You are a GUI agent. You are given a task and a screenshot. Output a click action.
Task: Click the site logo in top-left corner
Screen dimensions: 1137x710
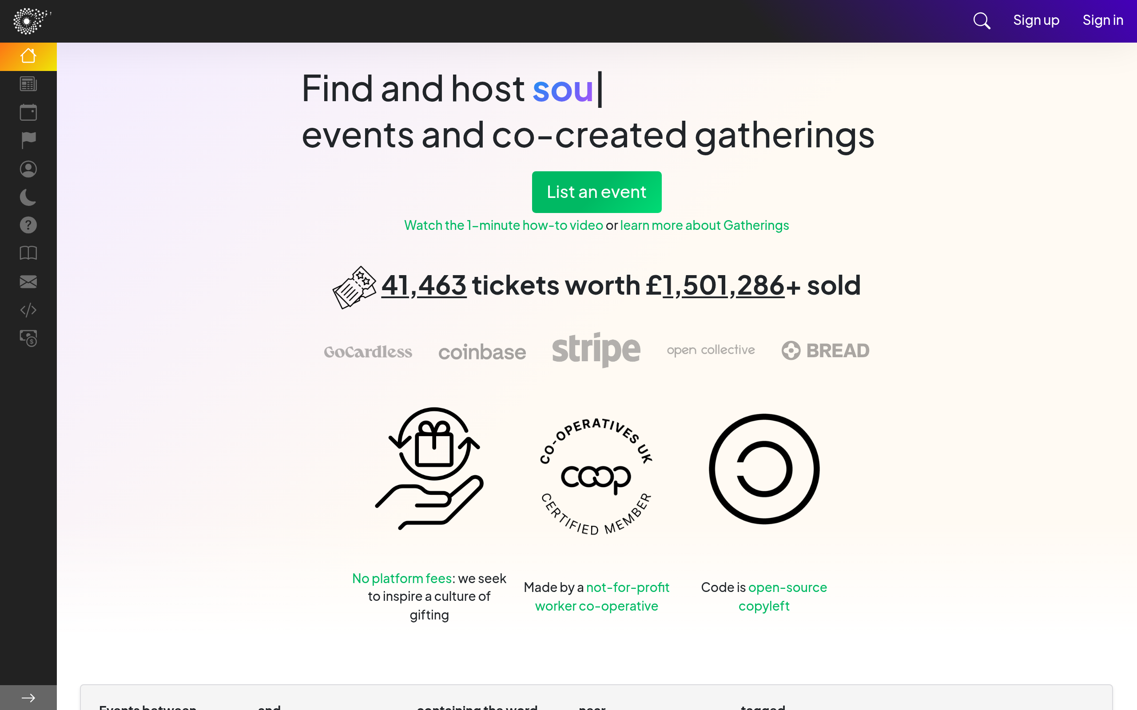pyautogui.click(x=31, y=21)
